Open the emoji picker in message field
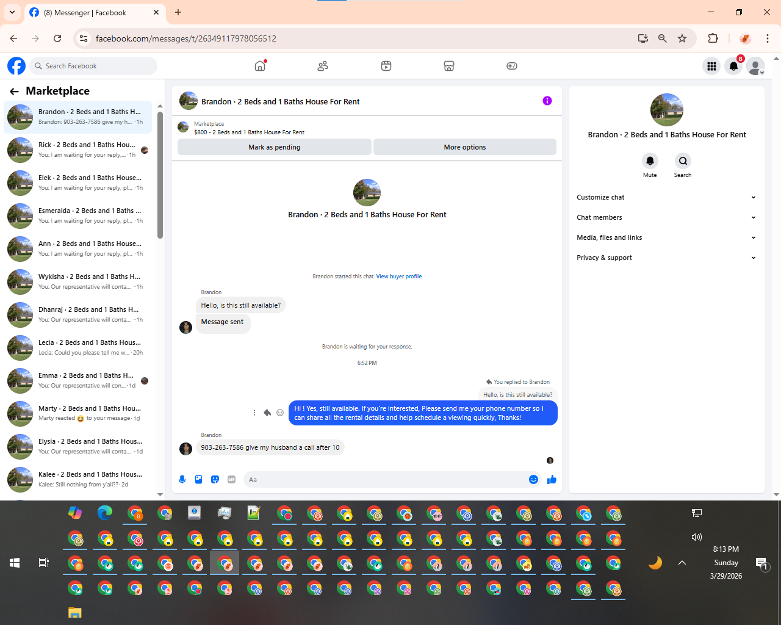This screenshot has width=781, height=625. coord(533,480)
